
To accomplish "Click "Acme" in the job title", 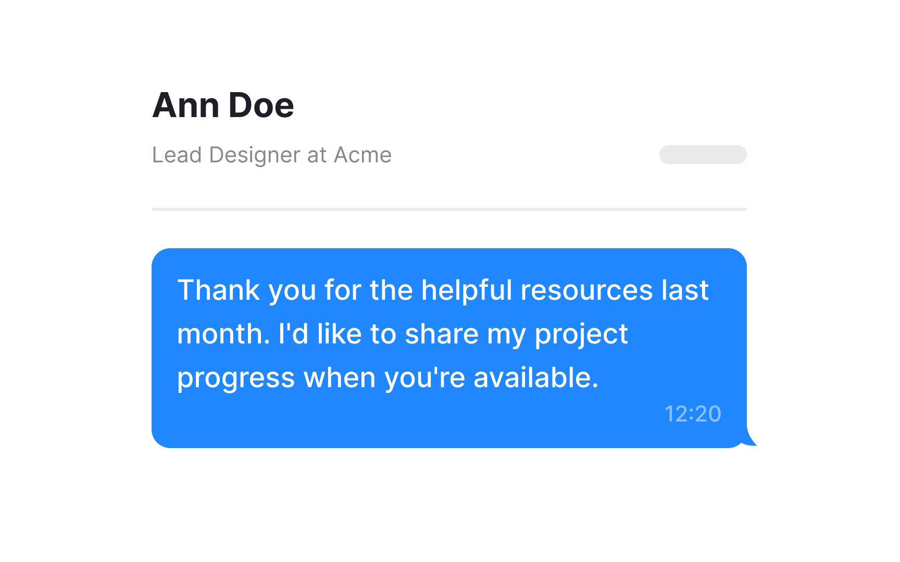I will (362, 155).
